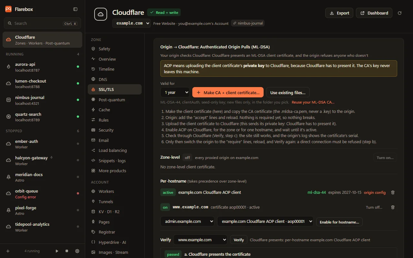The width and height of the screenshot is (413, 258).
Task: Open the certificate selection dropdown aop00001
Action: [265, 221]
